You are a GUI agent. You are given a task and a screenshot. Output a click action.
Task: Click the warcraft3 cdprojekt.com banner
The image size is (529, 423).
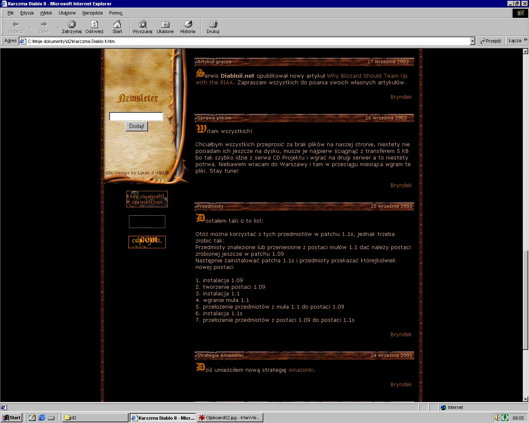pos(147,199)
